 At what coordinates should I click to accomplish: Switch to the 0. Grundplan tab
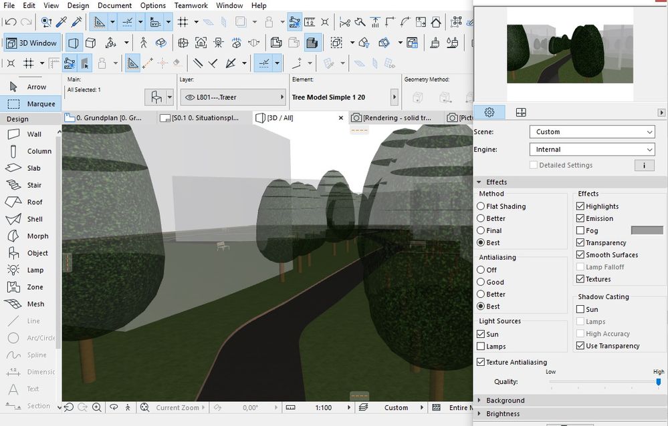108,118
